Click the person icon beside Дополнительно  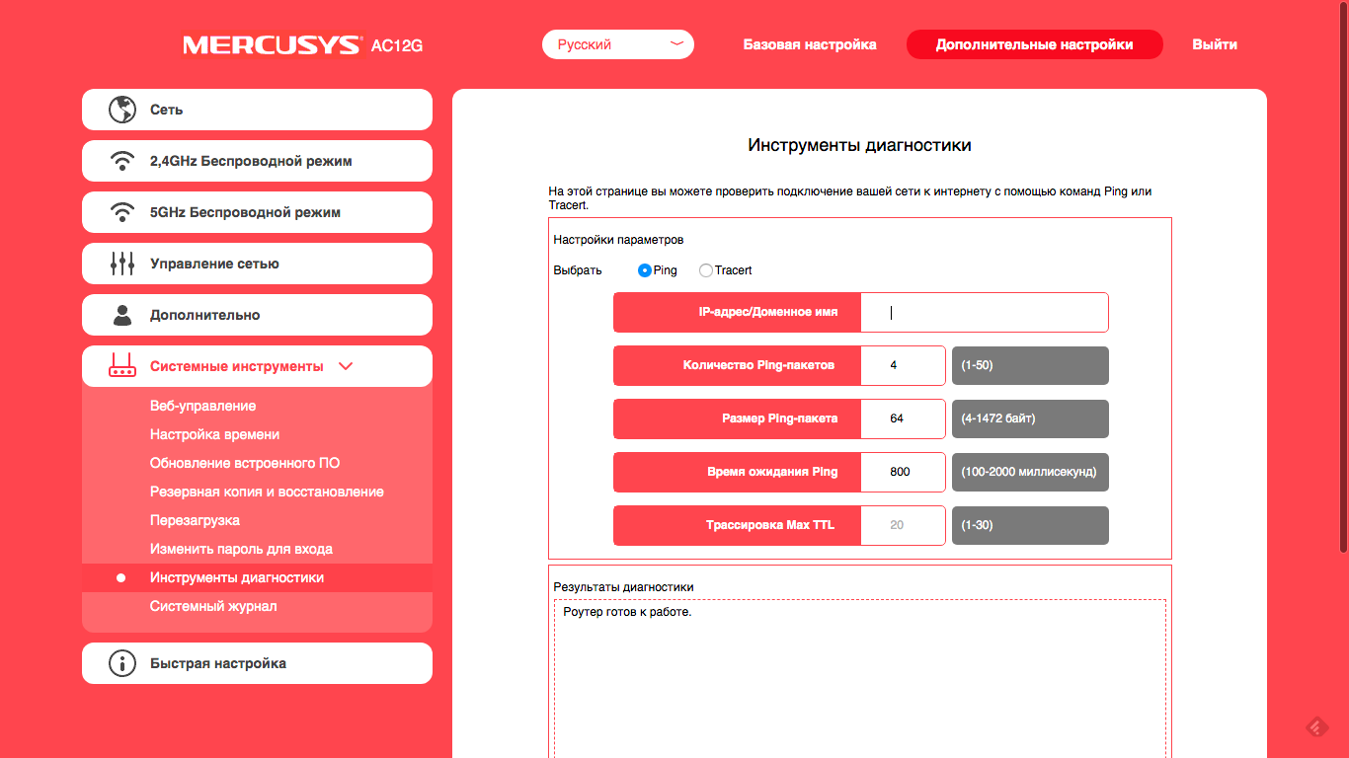pos(122,315)
